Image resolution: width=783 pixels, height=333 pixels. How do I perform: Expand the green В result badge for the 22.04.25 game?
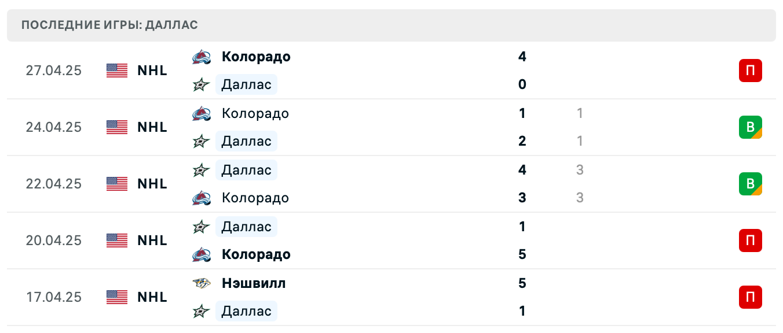point(751,184)
